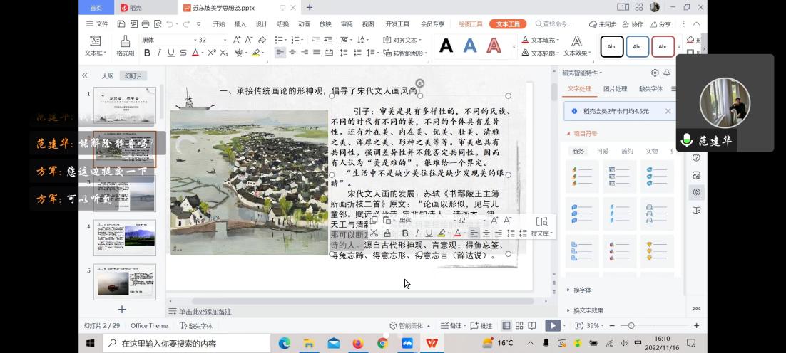Choose the blue A text style preset
The height and width of the screenshot is (353, 786).
470,46
